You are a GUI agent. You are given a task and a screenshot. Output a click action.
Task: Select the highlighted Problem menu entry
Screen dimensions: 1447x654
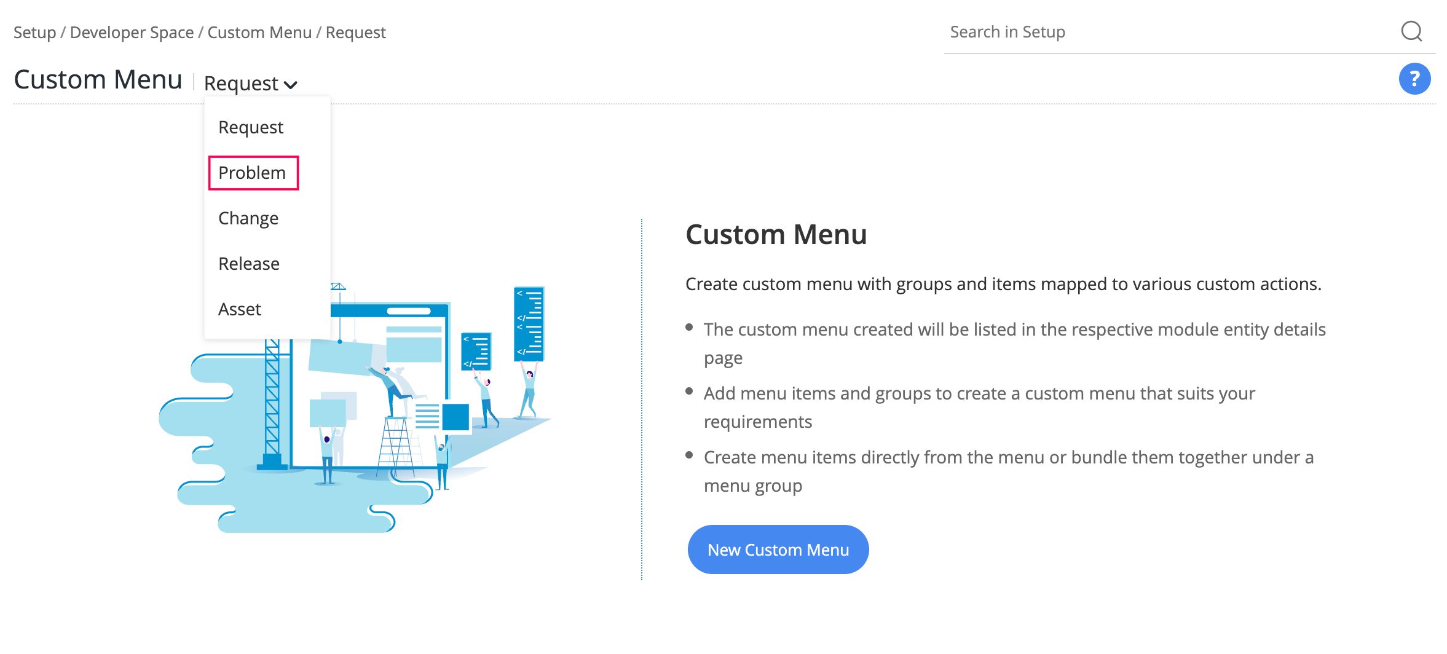point(252,173)
